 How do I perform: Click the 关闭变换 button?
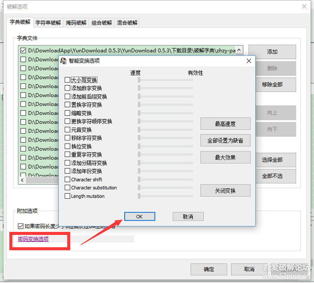225,191
